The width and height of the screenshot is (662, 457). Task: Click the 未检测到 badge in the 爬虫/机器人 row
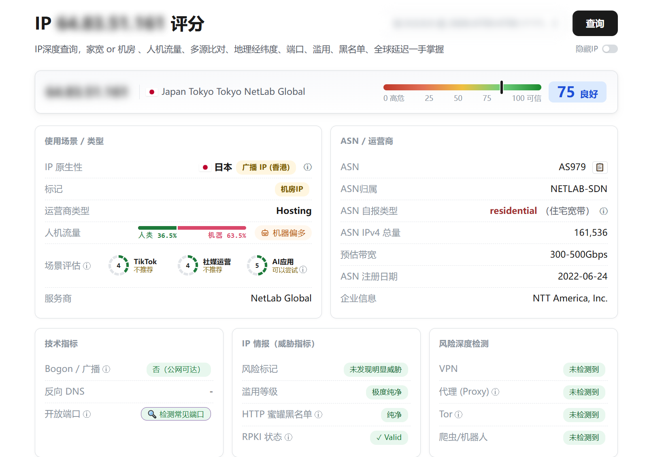584,438
